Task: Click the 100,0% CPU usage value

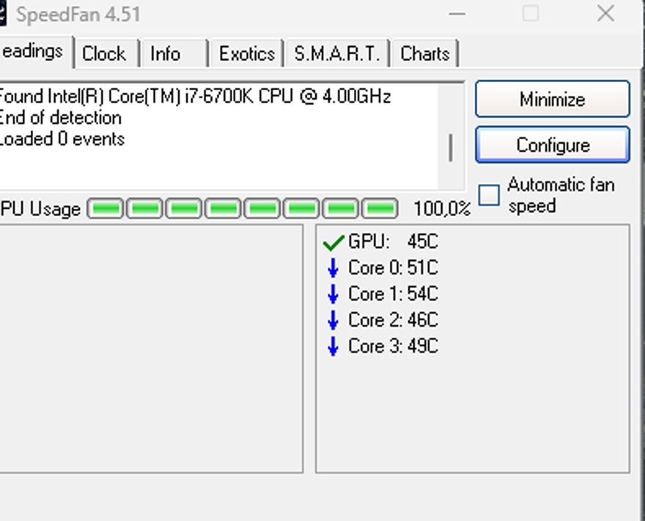Action: [x=442, y=209]
